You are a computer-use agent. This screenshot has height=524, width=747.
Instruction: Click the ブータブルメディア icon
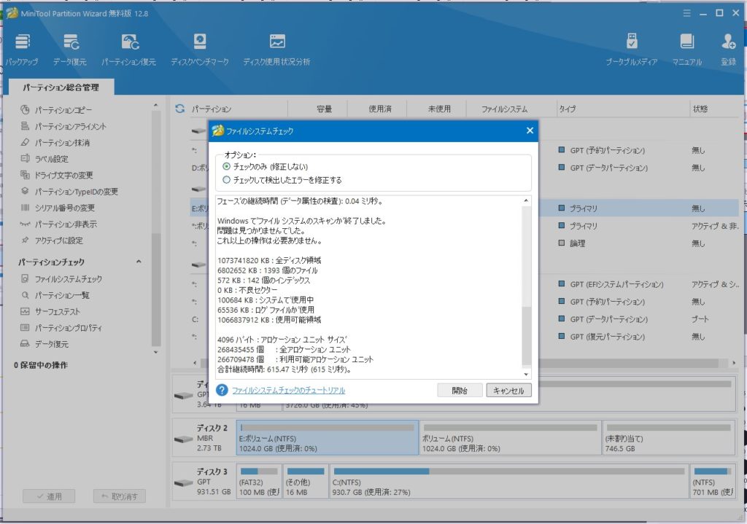click(631, 45)
